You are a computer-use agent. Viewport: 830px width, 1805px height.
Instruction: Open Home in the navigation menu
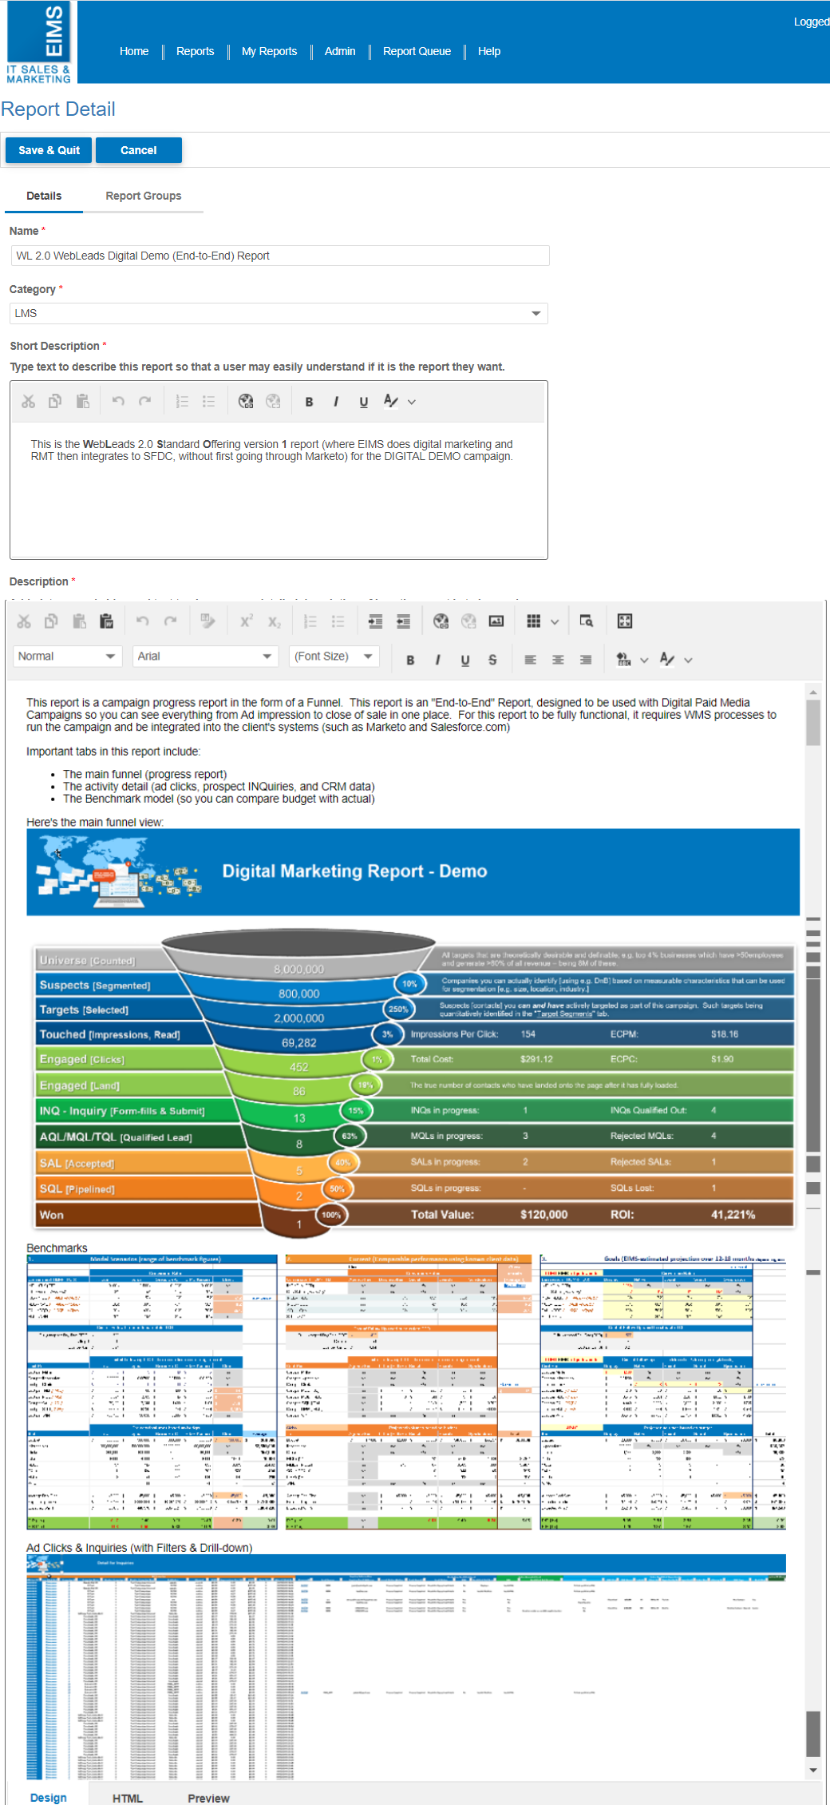coord(134,51)
